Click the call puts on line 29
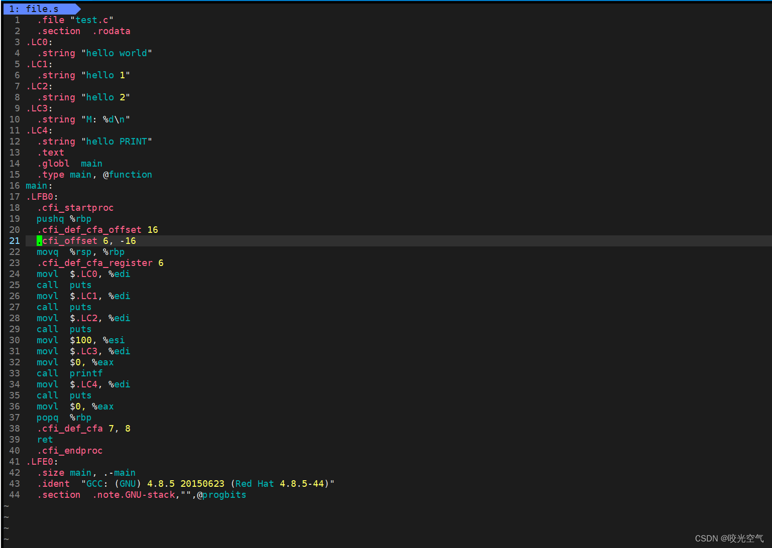The height and width of the screenshot is (548, 772). pyautogui.click(x=64, y=329)
